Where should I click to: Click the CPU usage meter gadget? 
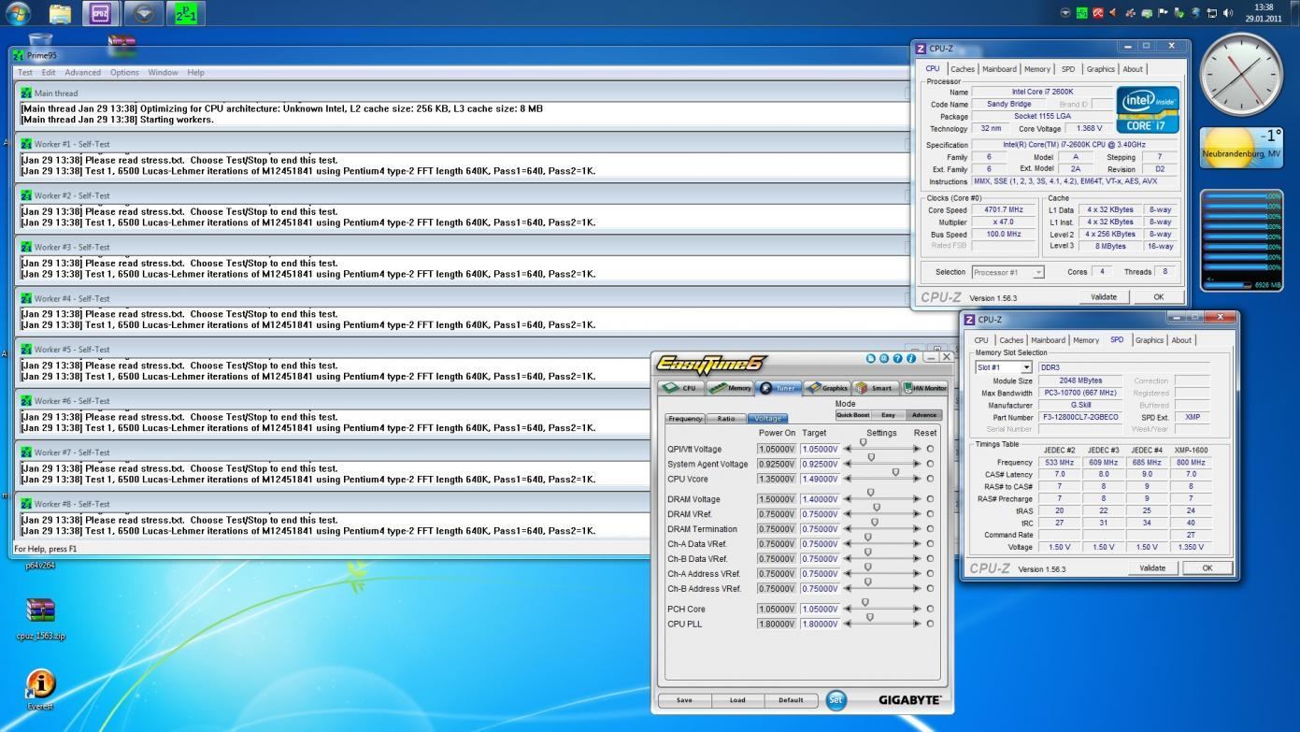tap(1241, 240)
